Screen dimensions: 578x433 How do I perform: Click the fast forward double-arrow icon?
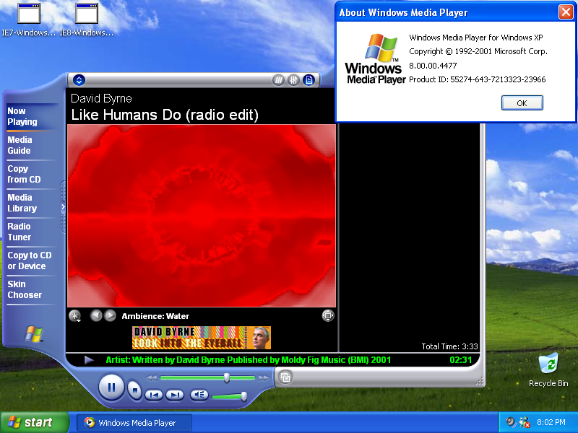pos(263,377)
